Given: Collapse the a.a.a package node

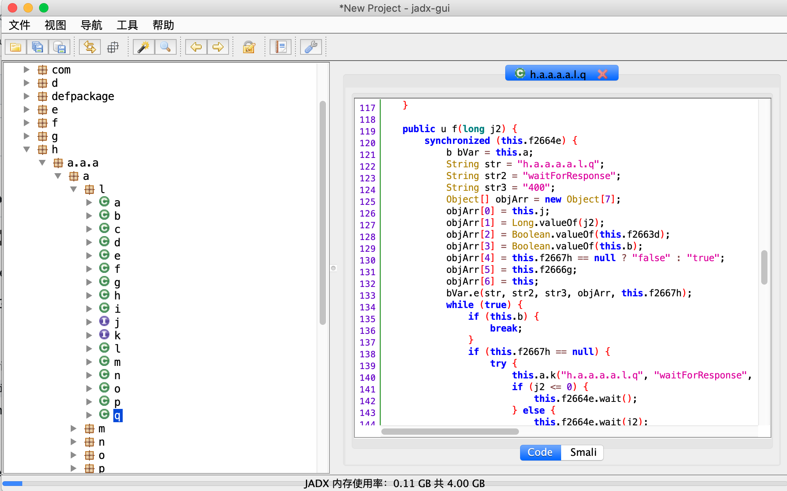Looking at the screenshot, I should tap(42, 163).
